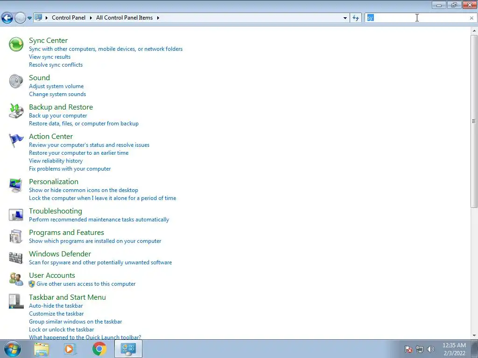Click the Taskbar and Start Menu icon
Screen dimensions: 478x358
click(x=16, y=301)
